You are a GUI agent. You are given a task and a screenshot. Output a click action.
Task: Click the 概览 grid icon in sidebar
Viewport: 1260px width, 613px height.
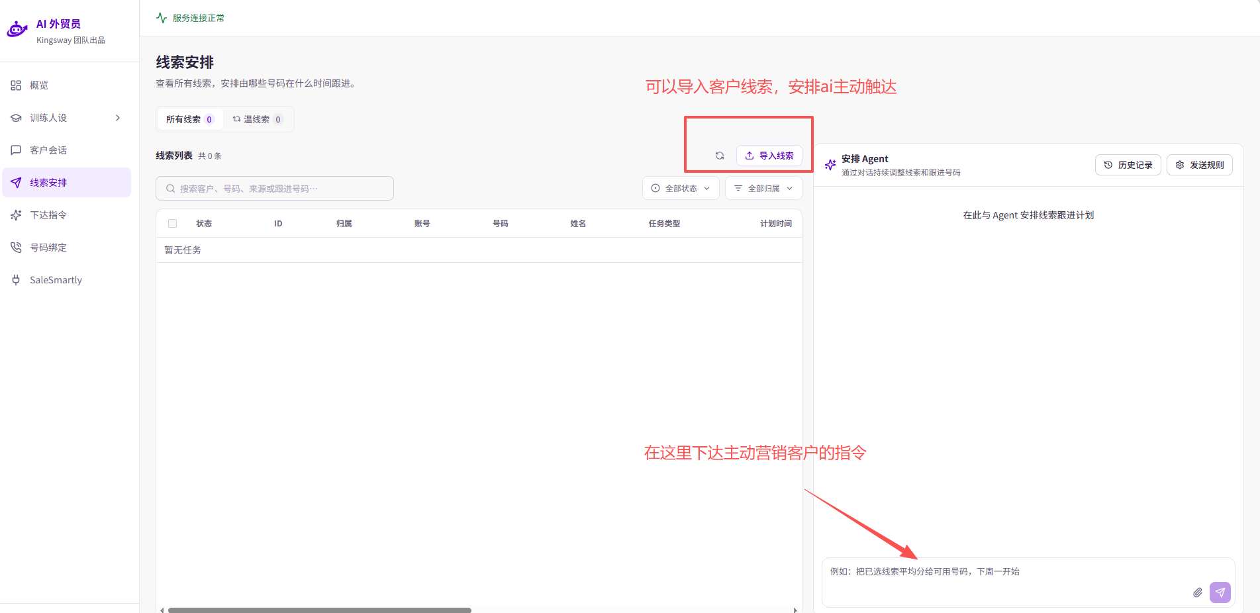(x=16, y=85)
